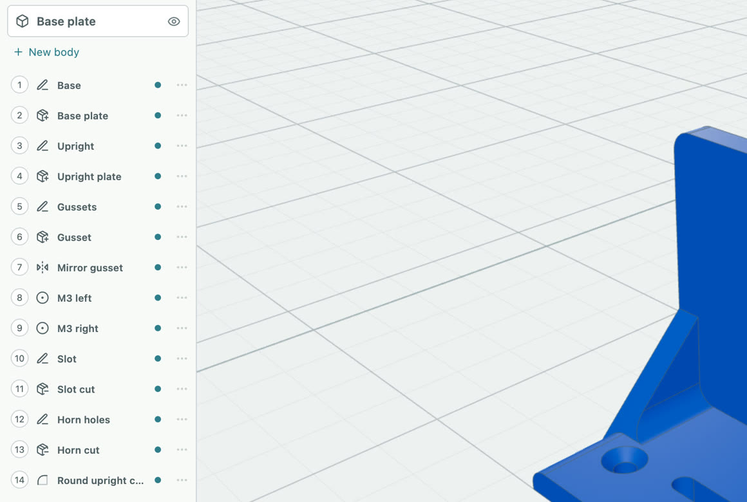This screenshot has height=502, width=747.
Task: Open more options for Base step
Action: coord(182,85)
